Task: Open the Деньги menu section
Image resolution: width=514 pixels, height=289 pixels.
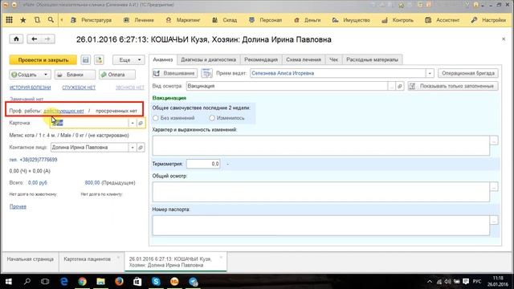Action: pyautogui.click(x=307, y=20)
